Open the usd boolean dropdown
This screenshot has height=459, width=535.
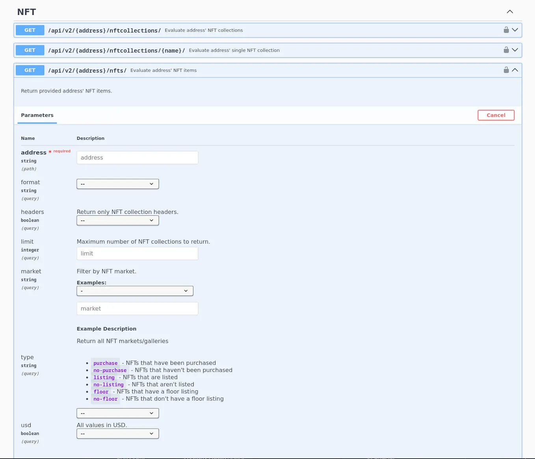[x=118, y=434]
